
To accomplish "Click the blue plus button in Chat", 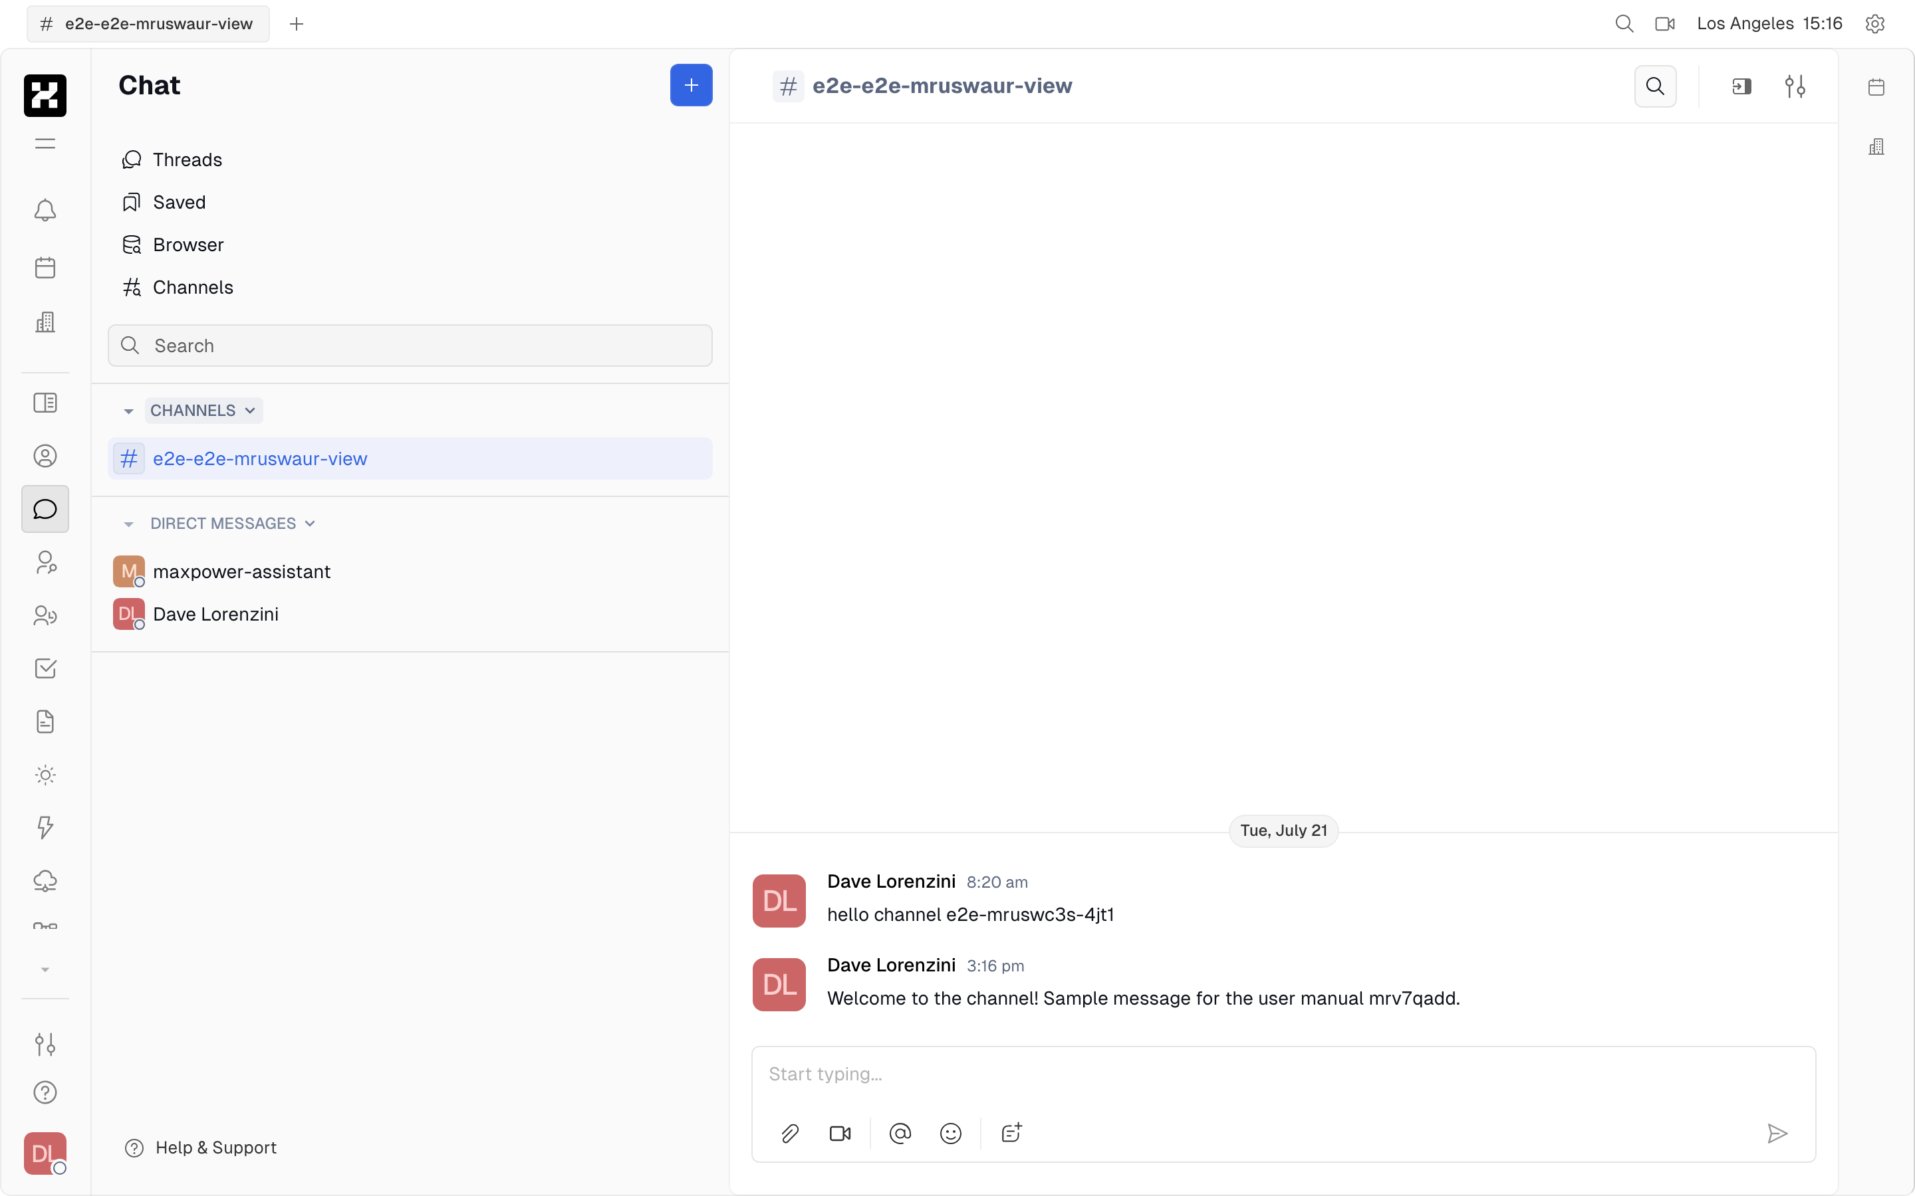I will [691, 86].
